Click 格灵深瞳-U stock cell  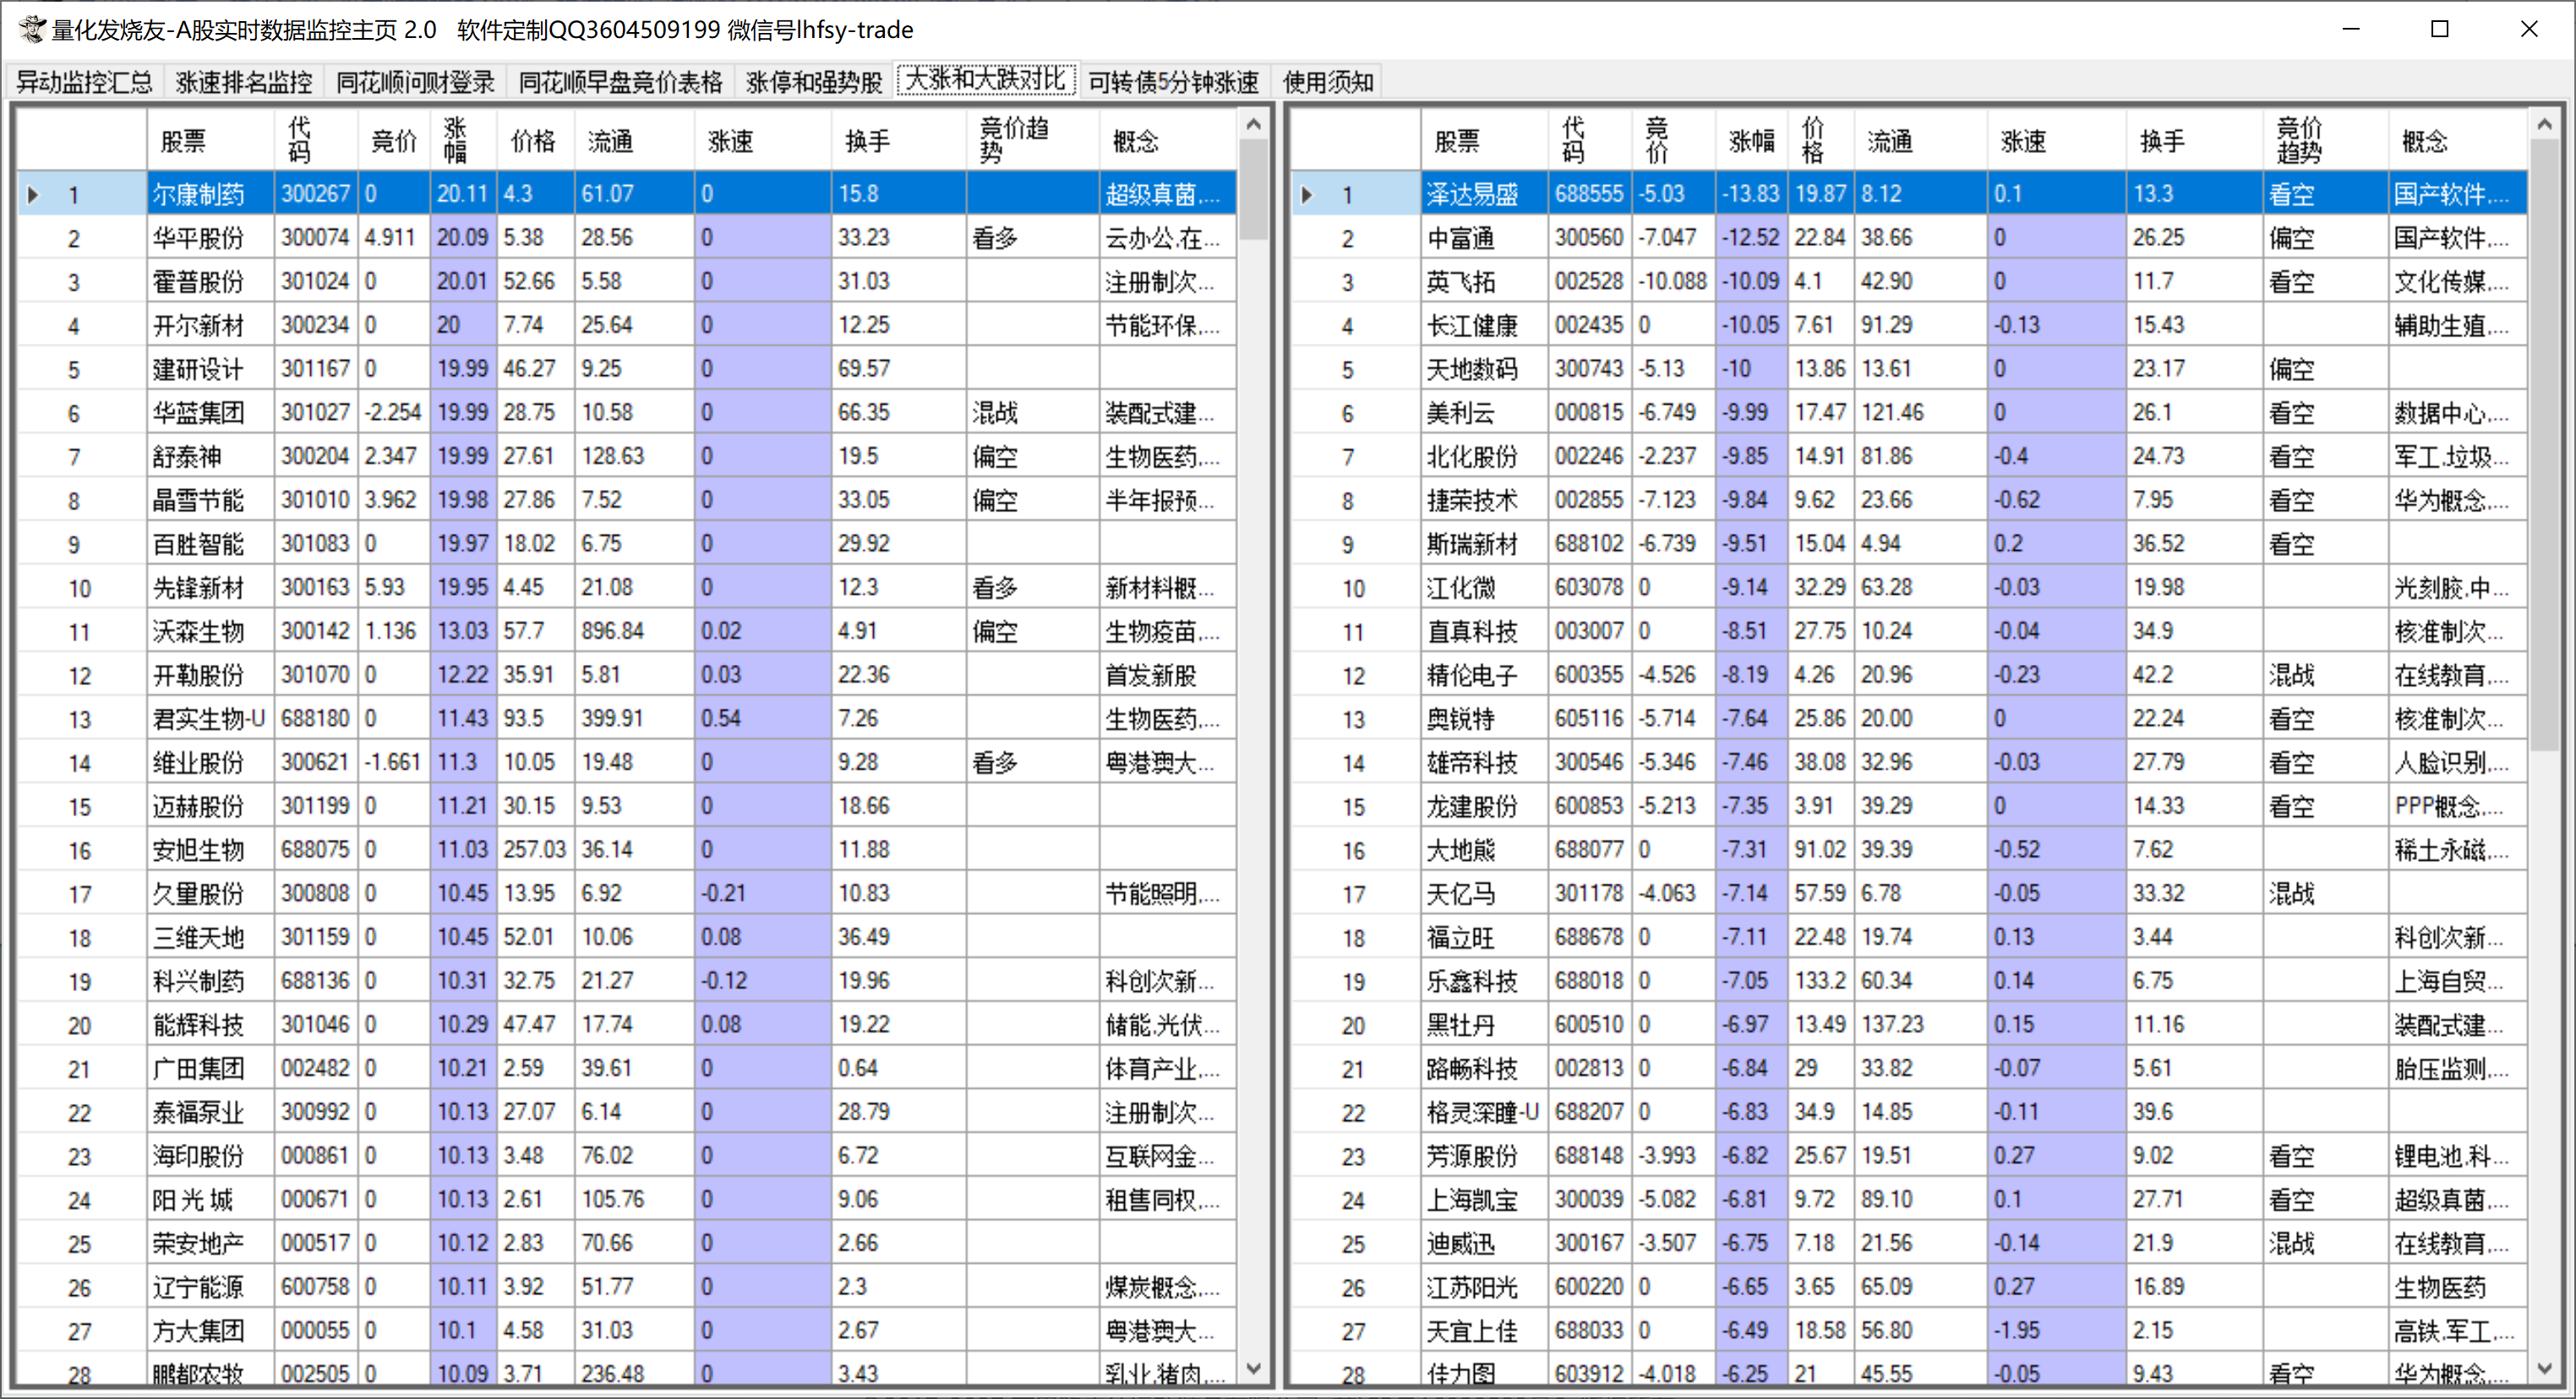tap(1484, 1113)
